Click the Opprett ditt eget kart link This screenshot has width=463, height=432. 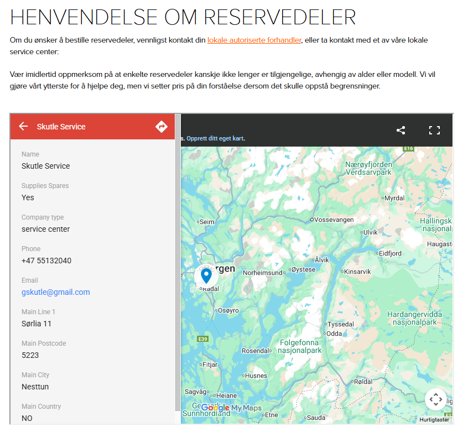pos(215,138)
